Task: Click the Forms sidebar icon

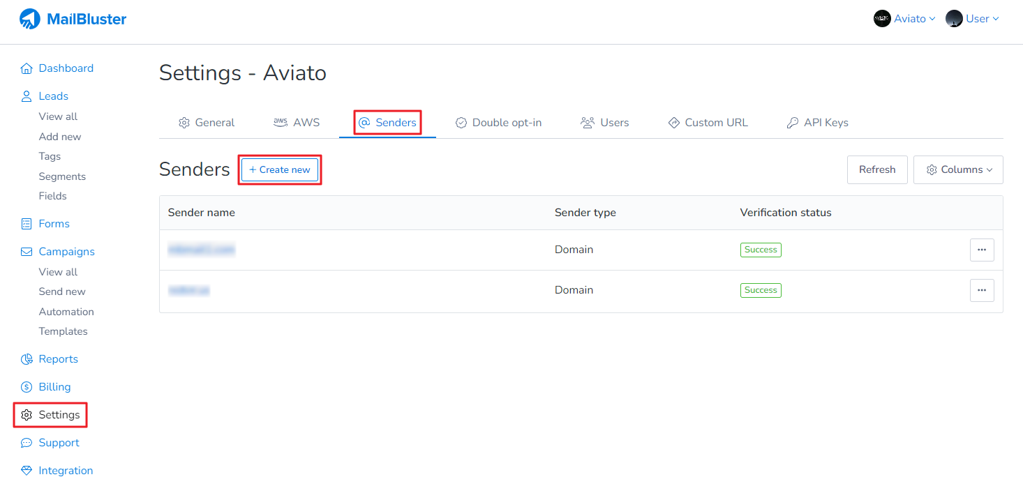Action: 27,224
